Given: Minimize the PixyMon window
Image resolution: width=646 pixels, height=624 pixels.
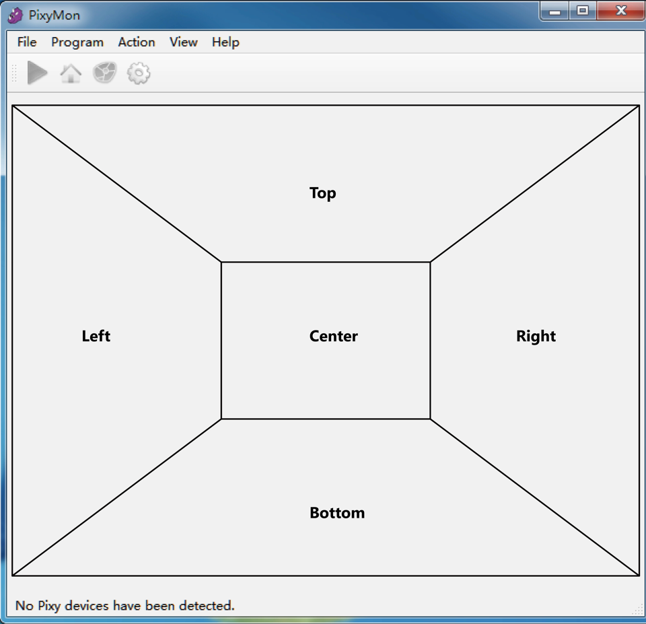Looking at the screenshot, I should 555,11.
